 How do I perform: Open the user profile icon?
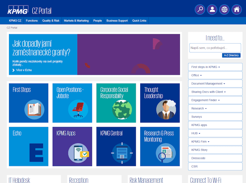(x=212, y=10)
